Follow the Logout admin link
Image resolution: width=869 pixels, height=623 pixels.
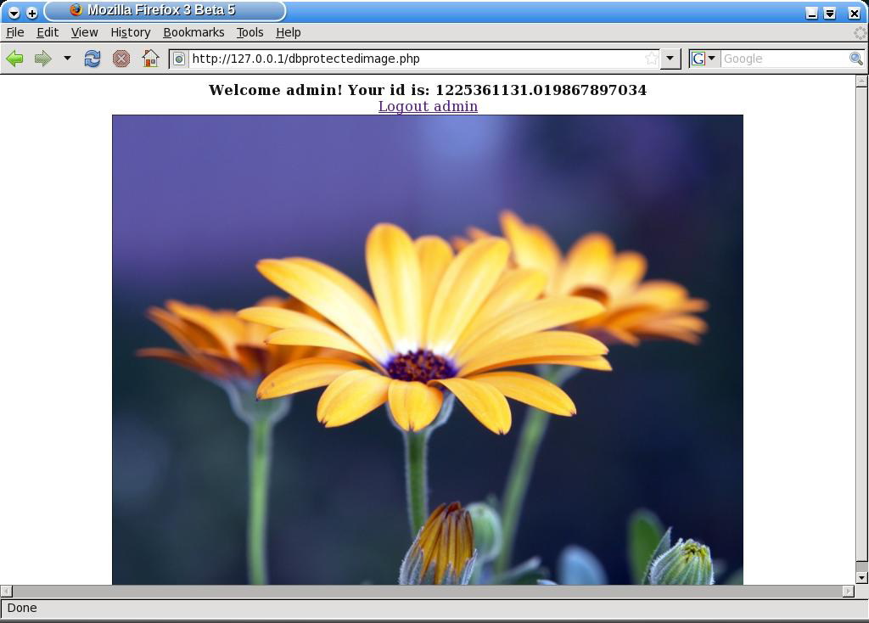click(x=428, y=106)
